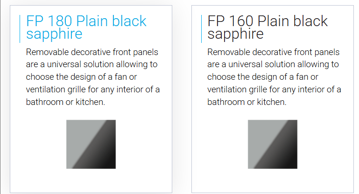The width and height of the screenshot is (359, 194).
Task: Open the FP 180 Plain black sapphire title link
Action: click(x=86, y=28)
